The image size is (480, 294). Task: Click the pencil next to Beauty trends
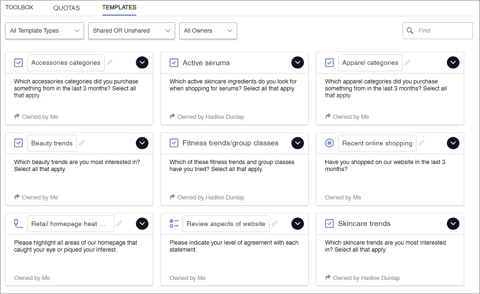[x=82, y=143]
